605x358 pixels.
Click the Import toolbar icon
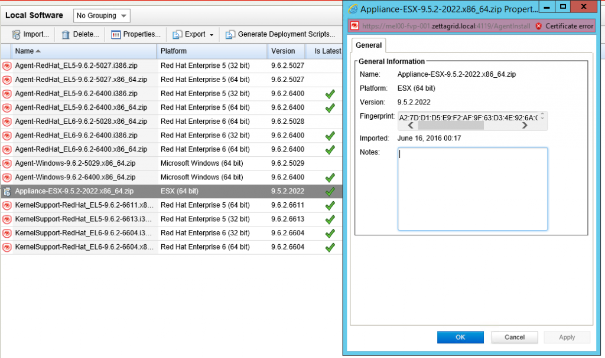(16, 35)
